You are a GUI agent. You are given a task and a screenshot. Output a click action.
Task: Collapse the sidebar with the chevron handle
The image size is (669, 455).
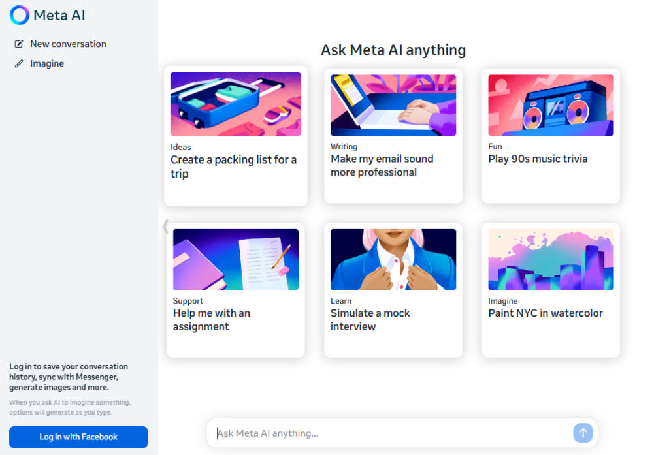click(165, 226)
